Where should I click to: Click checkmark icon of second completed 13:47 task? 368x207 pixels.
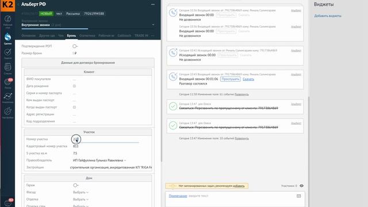pyautogui.click(x=173, y=125)
